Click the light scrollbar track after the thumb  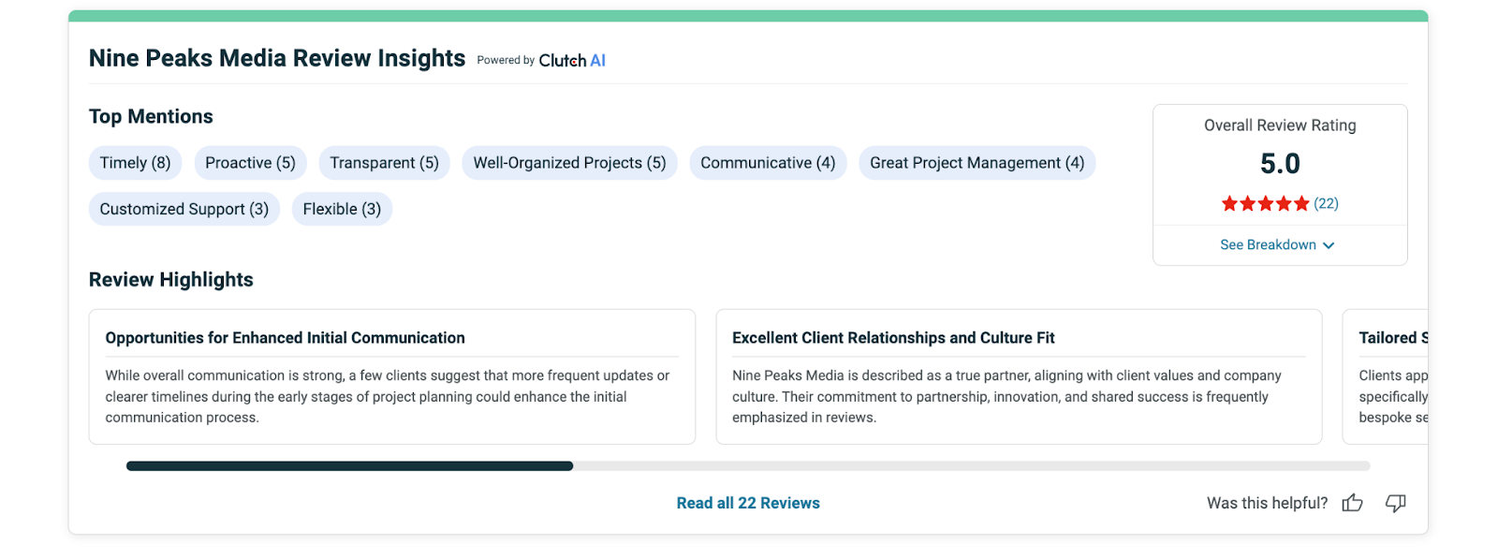972,465
